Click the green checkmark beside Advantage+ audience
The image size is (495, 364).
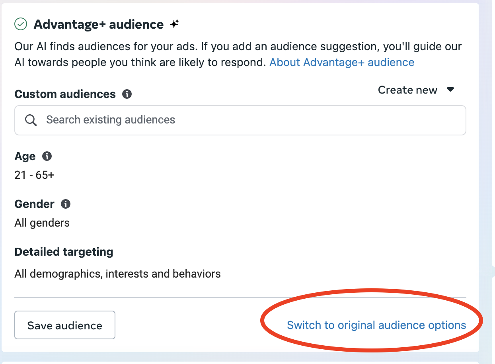pyautogui.click(x=21, y=24)
